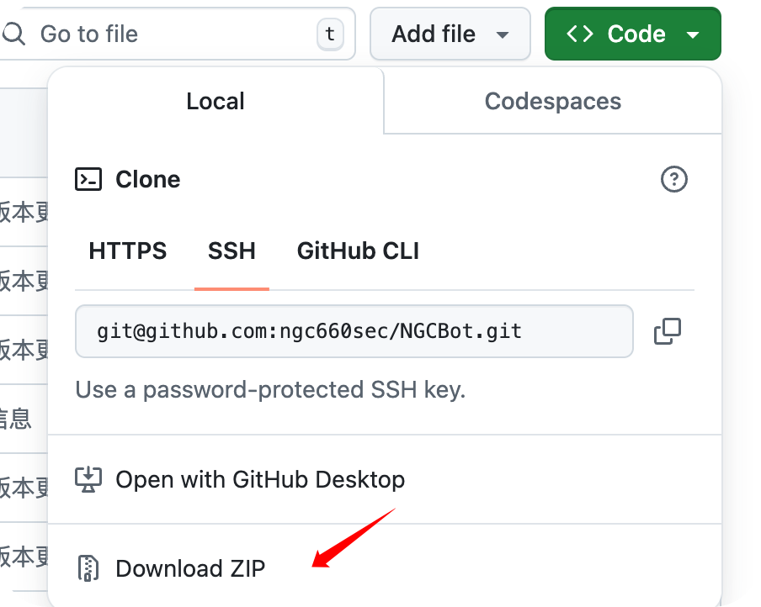761x607 pixels.
Task: Copy the SSH clone URL to clipboard
Action: (668, 331)
